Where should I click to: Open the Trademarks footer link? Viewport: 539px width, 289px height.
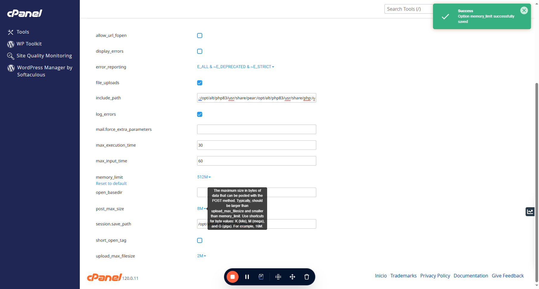tap(404, 276)
